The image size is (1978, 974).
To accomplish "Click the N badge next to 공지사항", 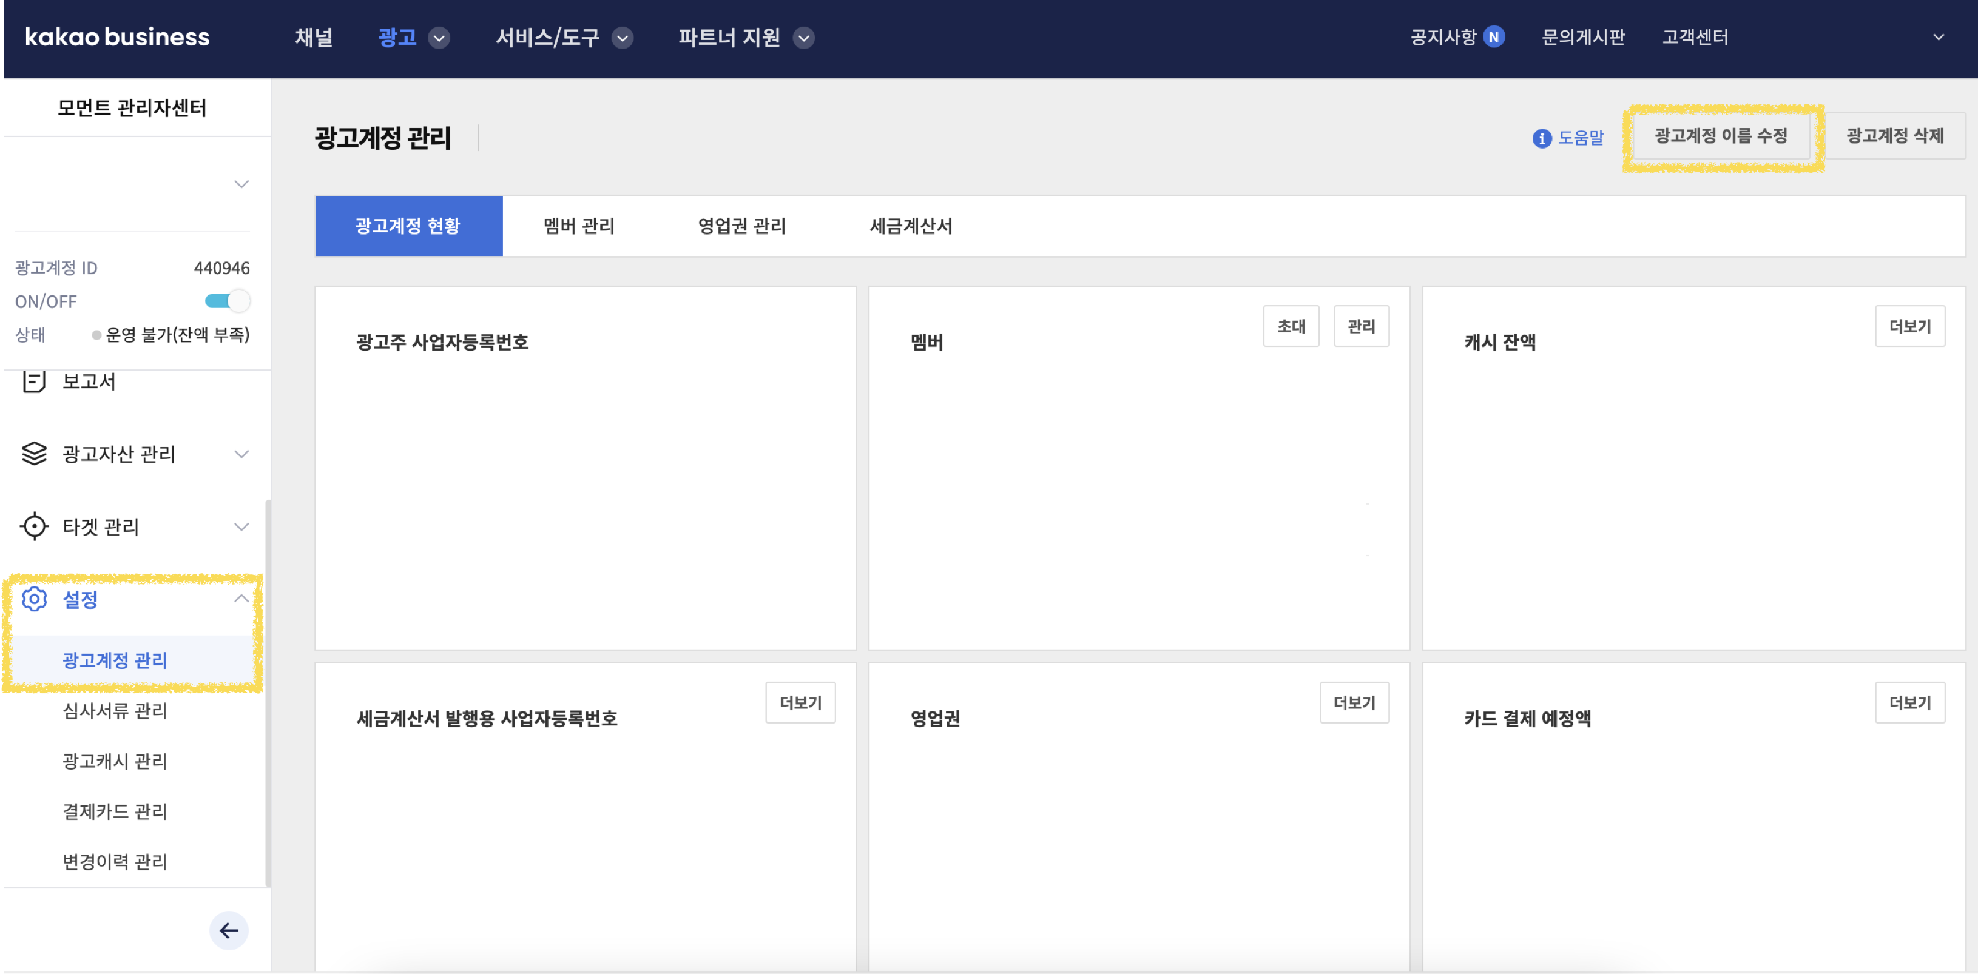I will tap(1493, 37).
